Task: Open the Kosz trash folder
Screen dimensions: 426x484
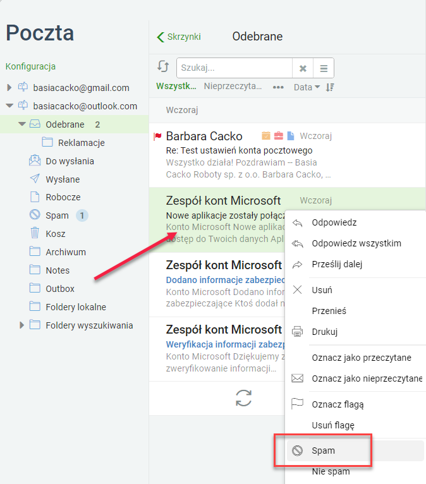Action: point(55,234)
